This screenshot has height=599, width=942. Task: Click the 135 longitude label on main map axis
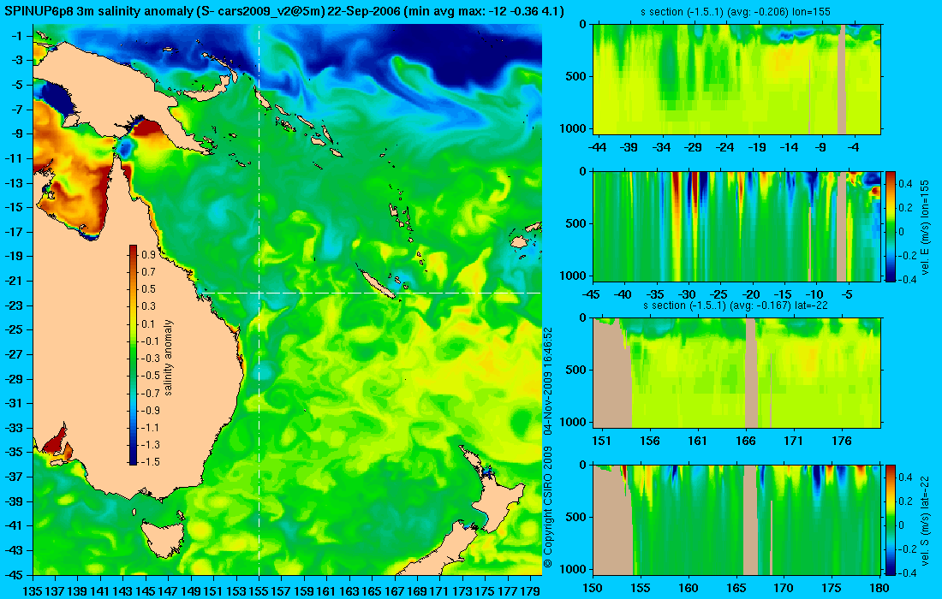[x=32, y=592]
